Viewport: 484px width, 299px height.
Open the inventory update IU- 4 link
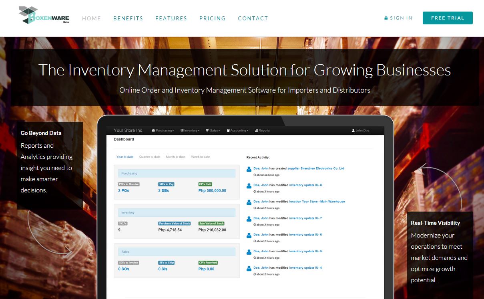[x=305, y=268]
